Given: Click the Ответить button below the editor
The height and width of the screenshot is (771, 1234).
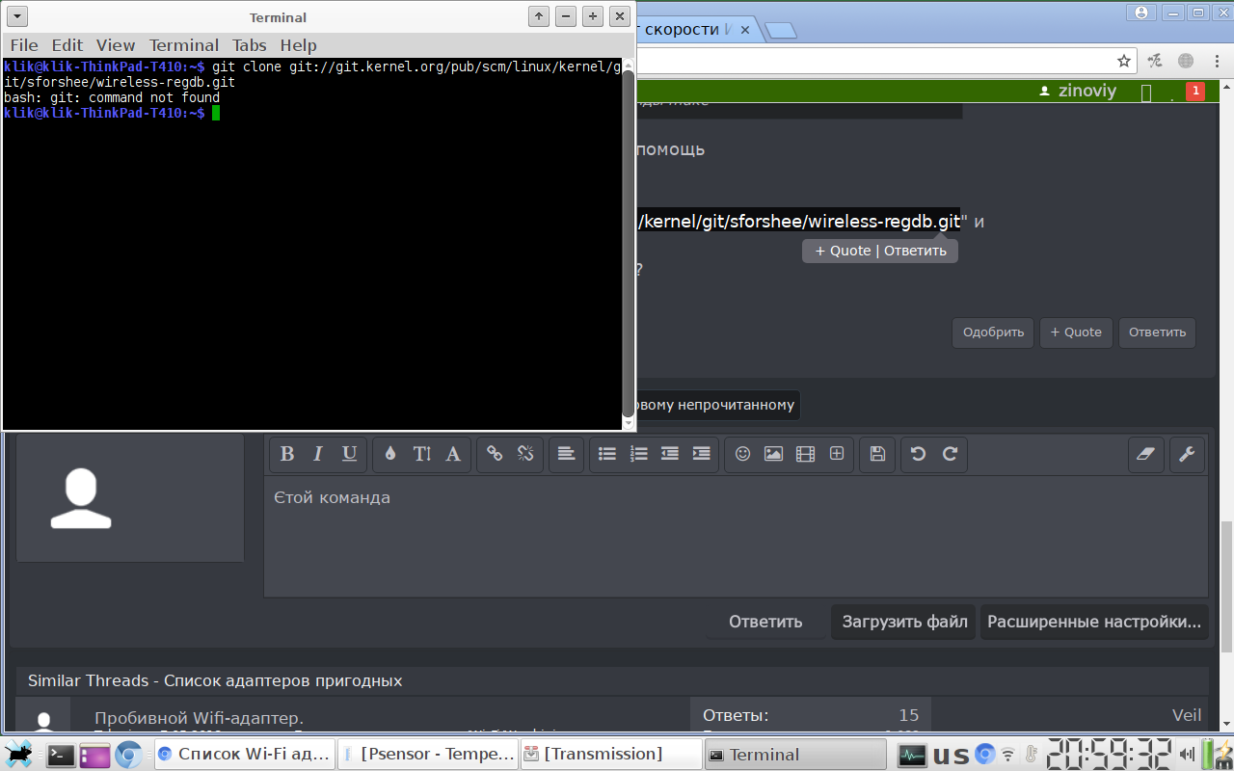Looking at the screenshot, I should [765, 622].
